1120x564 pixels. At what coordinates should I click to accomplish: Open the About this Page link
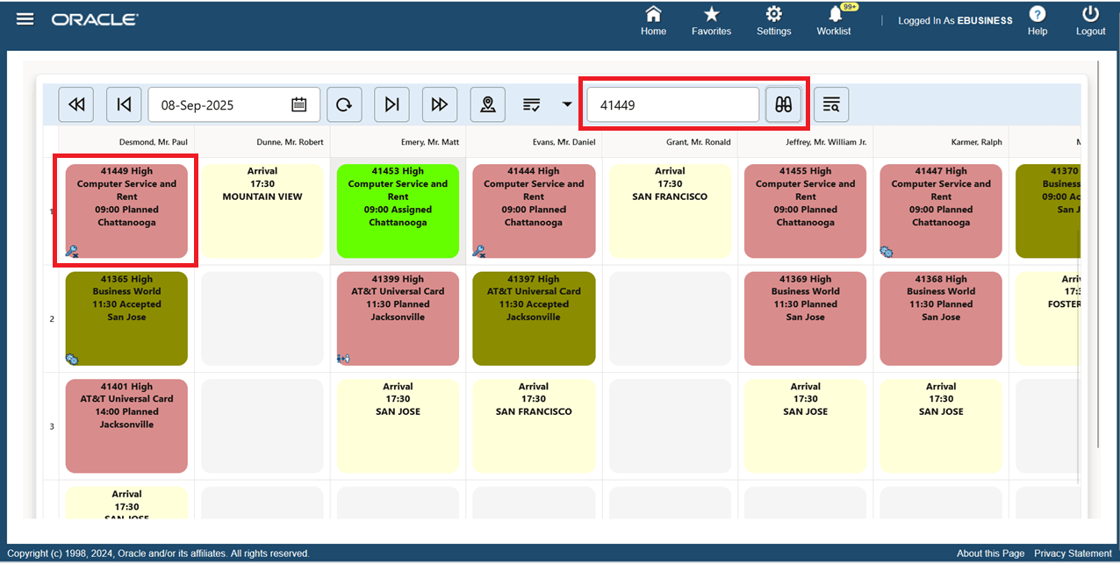[990, 553]
